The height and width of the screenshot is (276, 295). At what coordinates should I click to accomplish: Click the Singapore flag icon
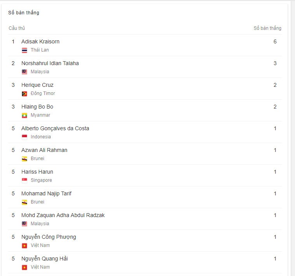click(x=24, y=181)
